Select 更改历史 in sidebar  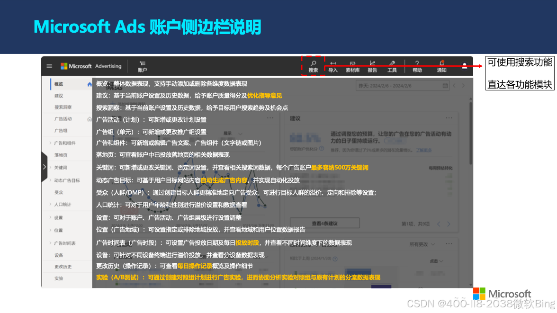(63, 267)
